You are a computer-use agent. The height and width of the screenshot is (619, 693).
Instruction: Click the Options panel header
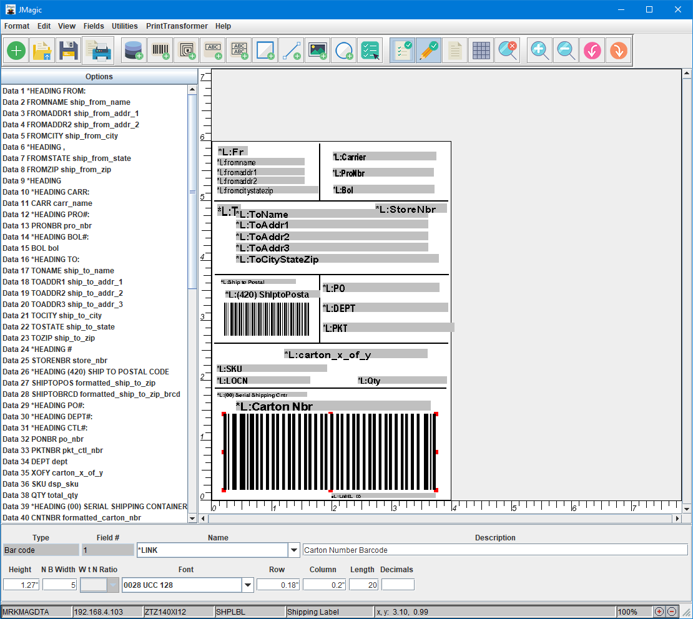point(99,76)
